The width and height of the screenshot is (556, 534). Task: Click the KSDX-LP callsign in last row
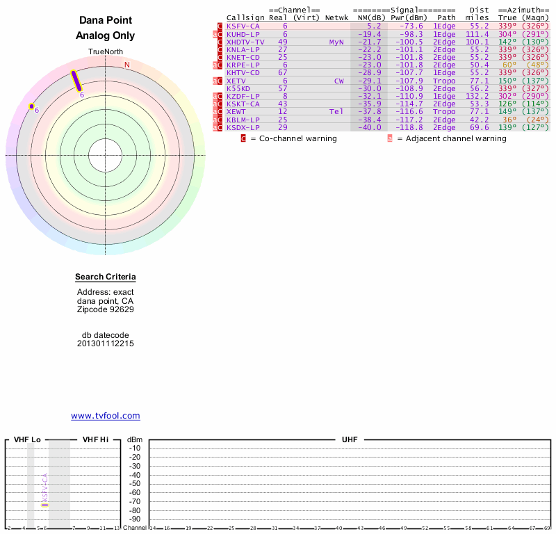[x=243, y=127]
